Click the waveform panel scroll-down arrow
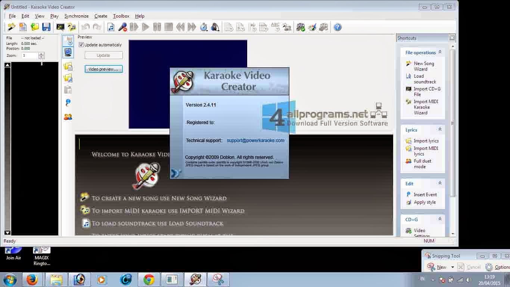This screenshot has width=510, height=287. 7,232
